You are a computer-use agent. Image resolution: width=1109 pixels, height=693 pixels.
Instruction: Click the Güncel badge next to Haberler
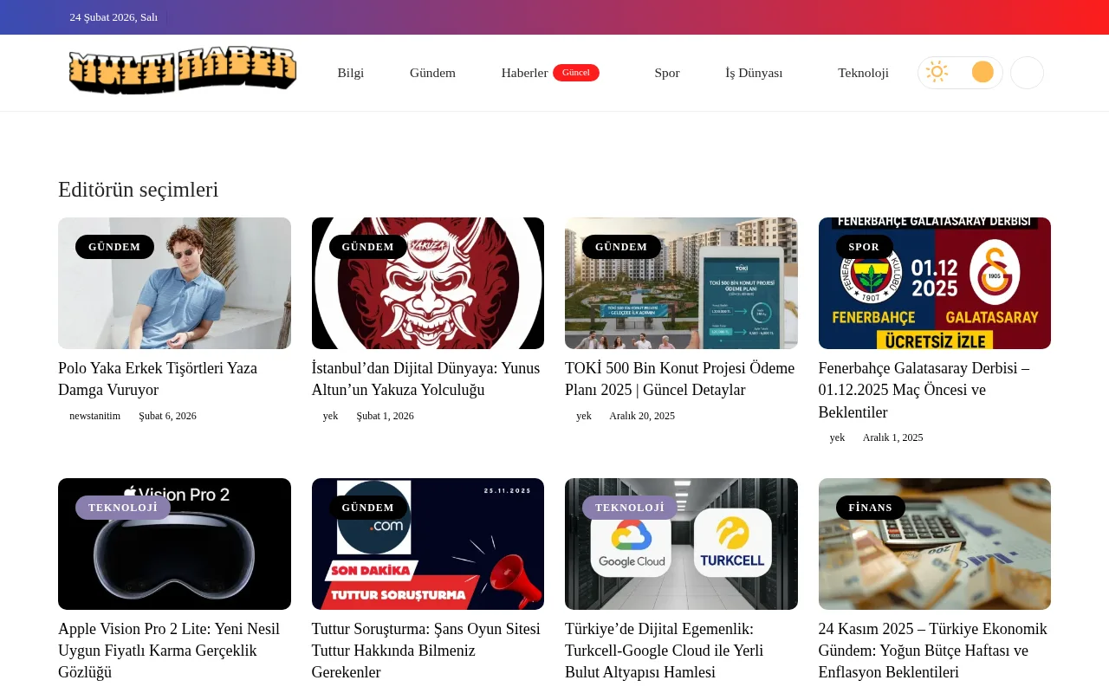(x=575, y=72)
